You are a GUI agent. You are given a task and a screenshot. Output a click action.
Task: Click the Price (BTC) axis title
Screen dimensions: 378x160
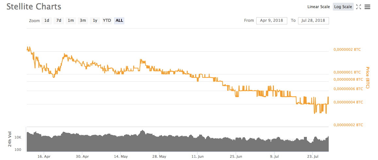[x=368, y=78]
